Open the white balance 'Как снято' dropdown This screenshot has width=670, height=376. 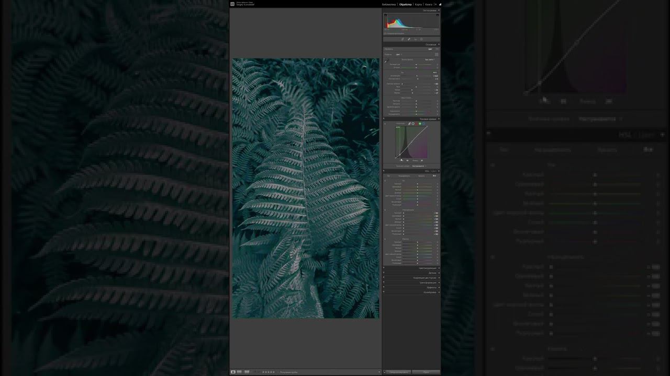tap(430, 60)
